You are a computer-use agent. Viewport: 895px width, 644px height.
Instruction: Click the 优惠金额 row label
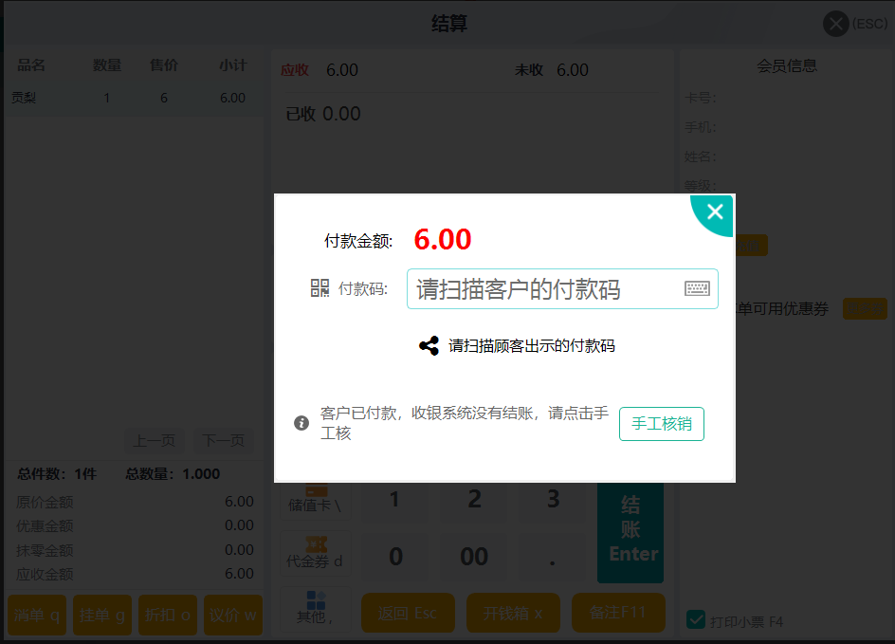45,525
